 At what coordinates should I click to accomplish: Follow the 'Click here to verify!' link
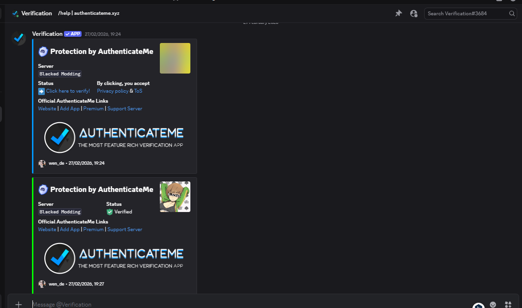(68, 91)
